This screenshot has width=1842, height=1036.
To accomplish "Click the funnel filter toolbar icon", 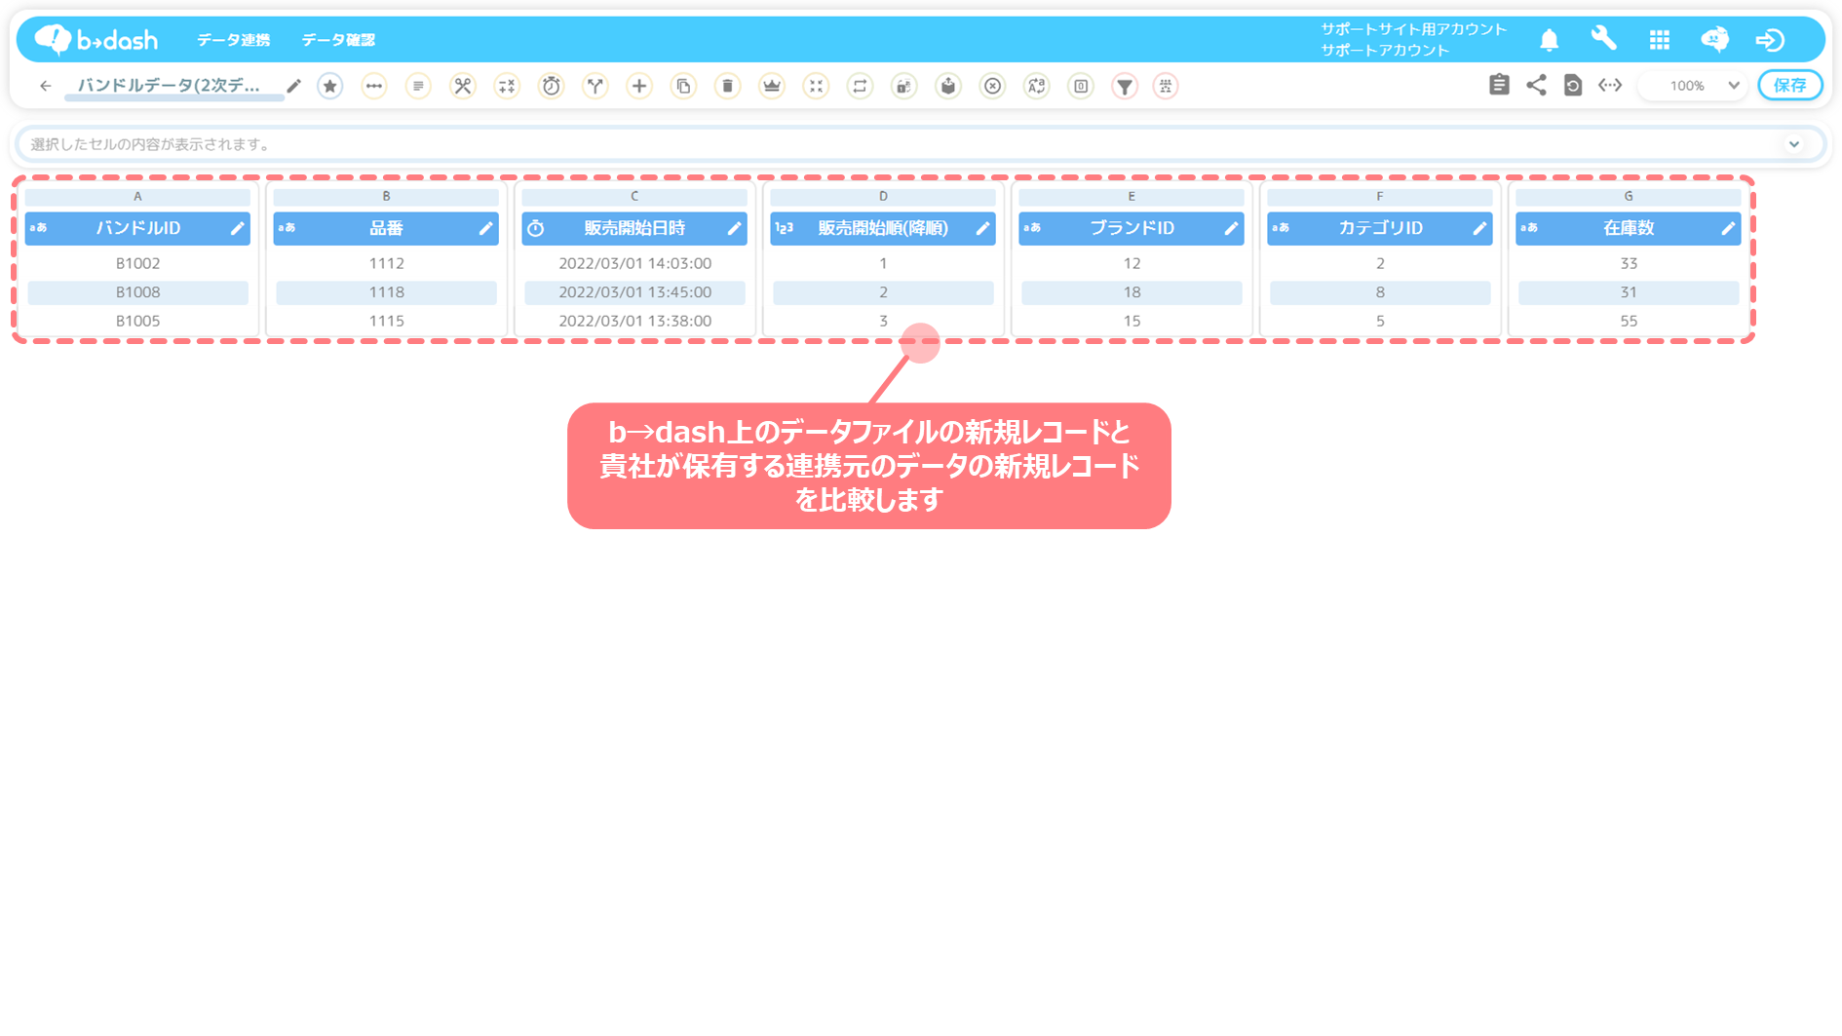I will point(1125,86).
